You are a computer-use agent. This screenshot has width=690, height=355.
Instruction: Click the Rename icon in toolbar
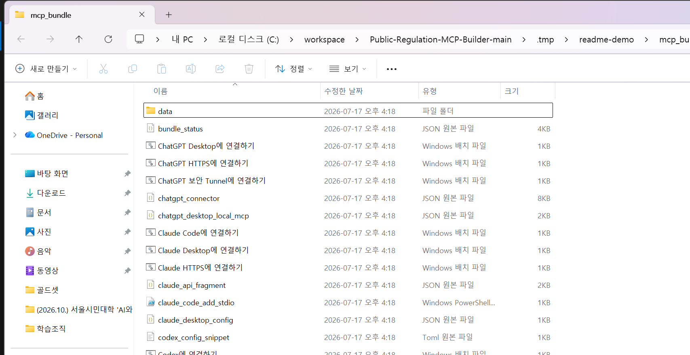point(191,69)
